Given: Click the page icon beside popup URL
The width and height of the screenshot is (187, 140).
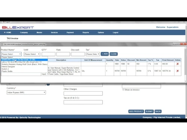Looking at the screenshot, I should pos(2,44).
